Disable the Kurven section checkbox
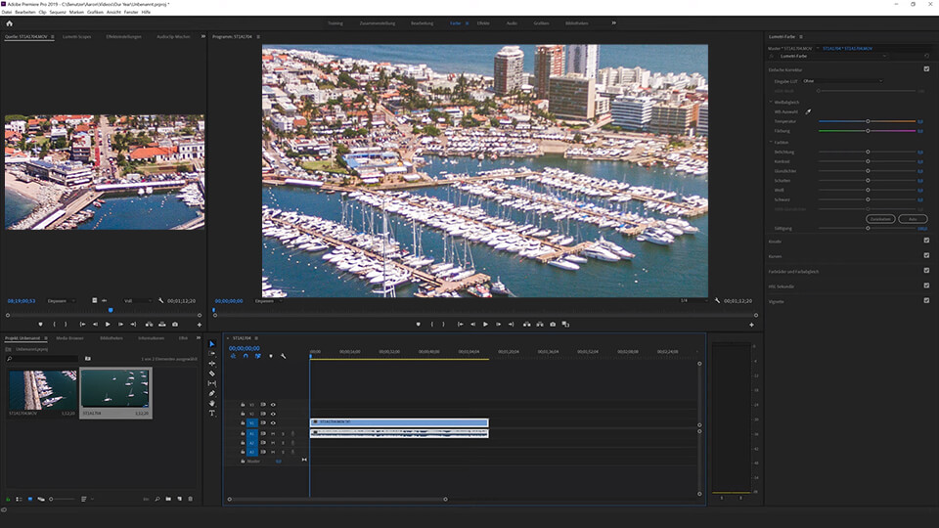The width and height of the screenshot is (939, 528). 926,256
